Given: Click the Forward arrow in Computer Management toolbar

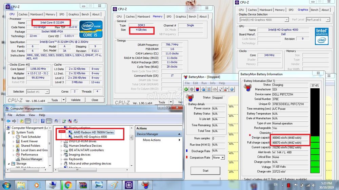Looking at the screenshot, I should point(14,121).
